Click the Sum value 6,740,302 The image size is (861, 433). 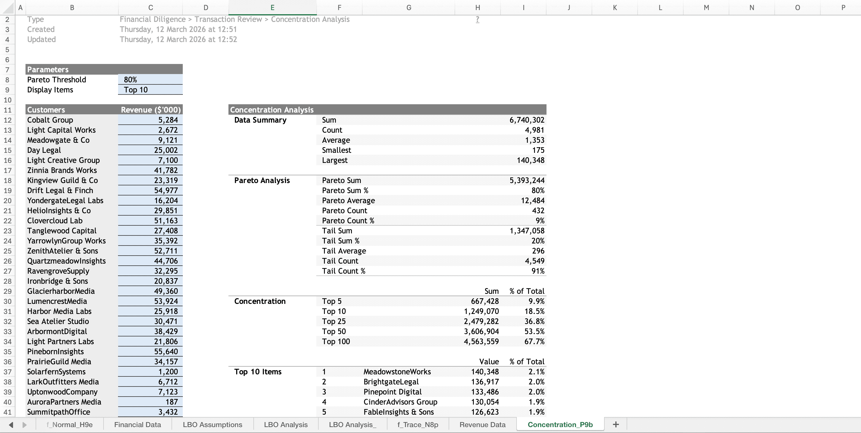coord(523,120)
